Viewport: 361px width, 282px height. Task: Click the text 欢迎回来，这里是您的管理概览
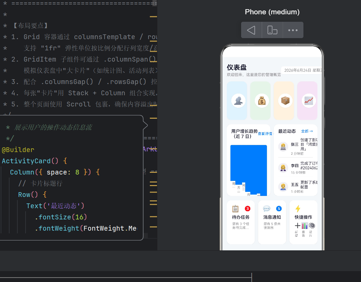pos(254,74)
